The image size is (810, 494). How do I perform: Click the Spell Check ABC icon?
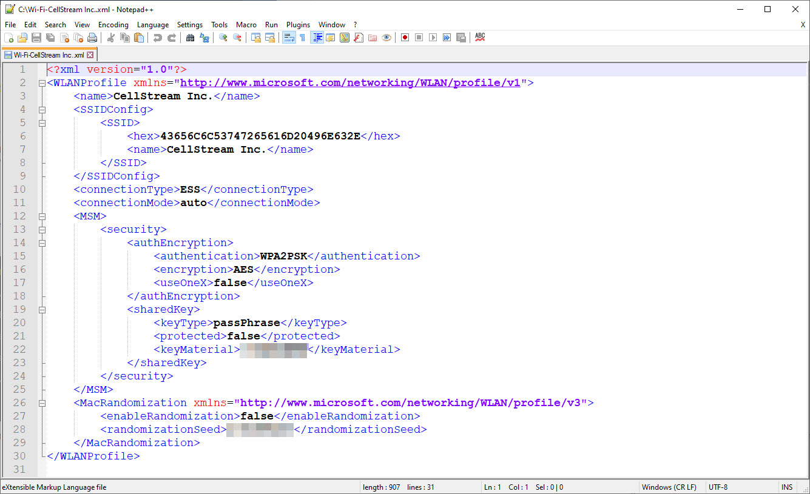[x=480, y=38]
